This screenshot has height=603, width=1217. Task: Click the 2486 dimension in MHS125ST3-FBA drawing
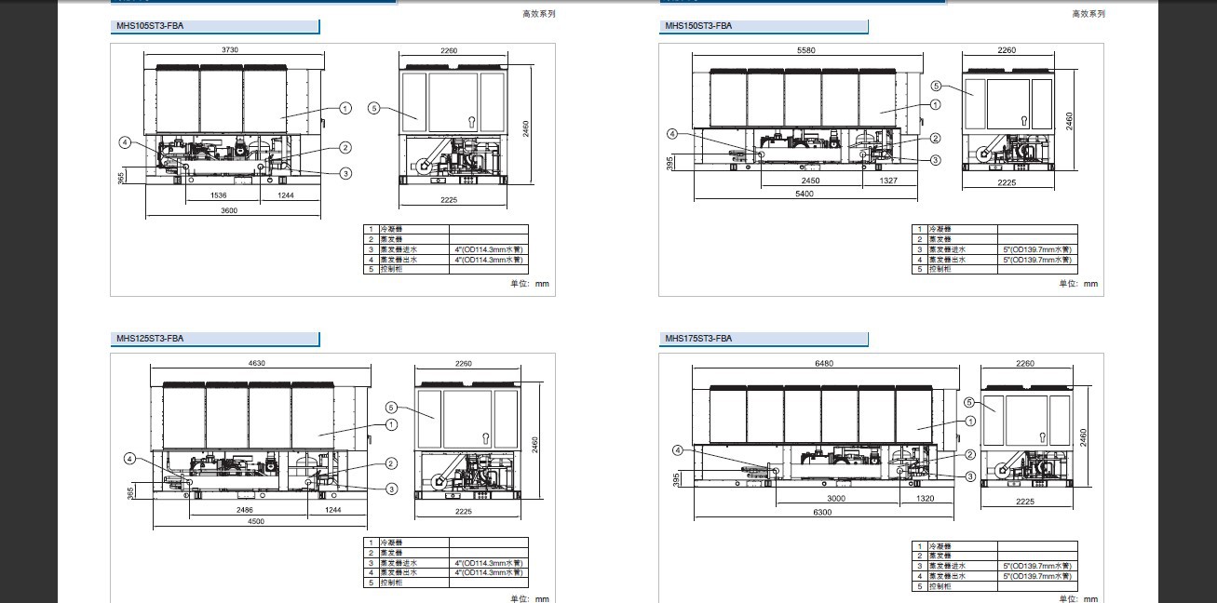pyautogui.click(x=244, y=510)
